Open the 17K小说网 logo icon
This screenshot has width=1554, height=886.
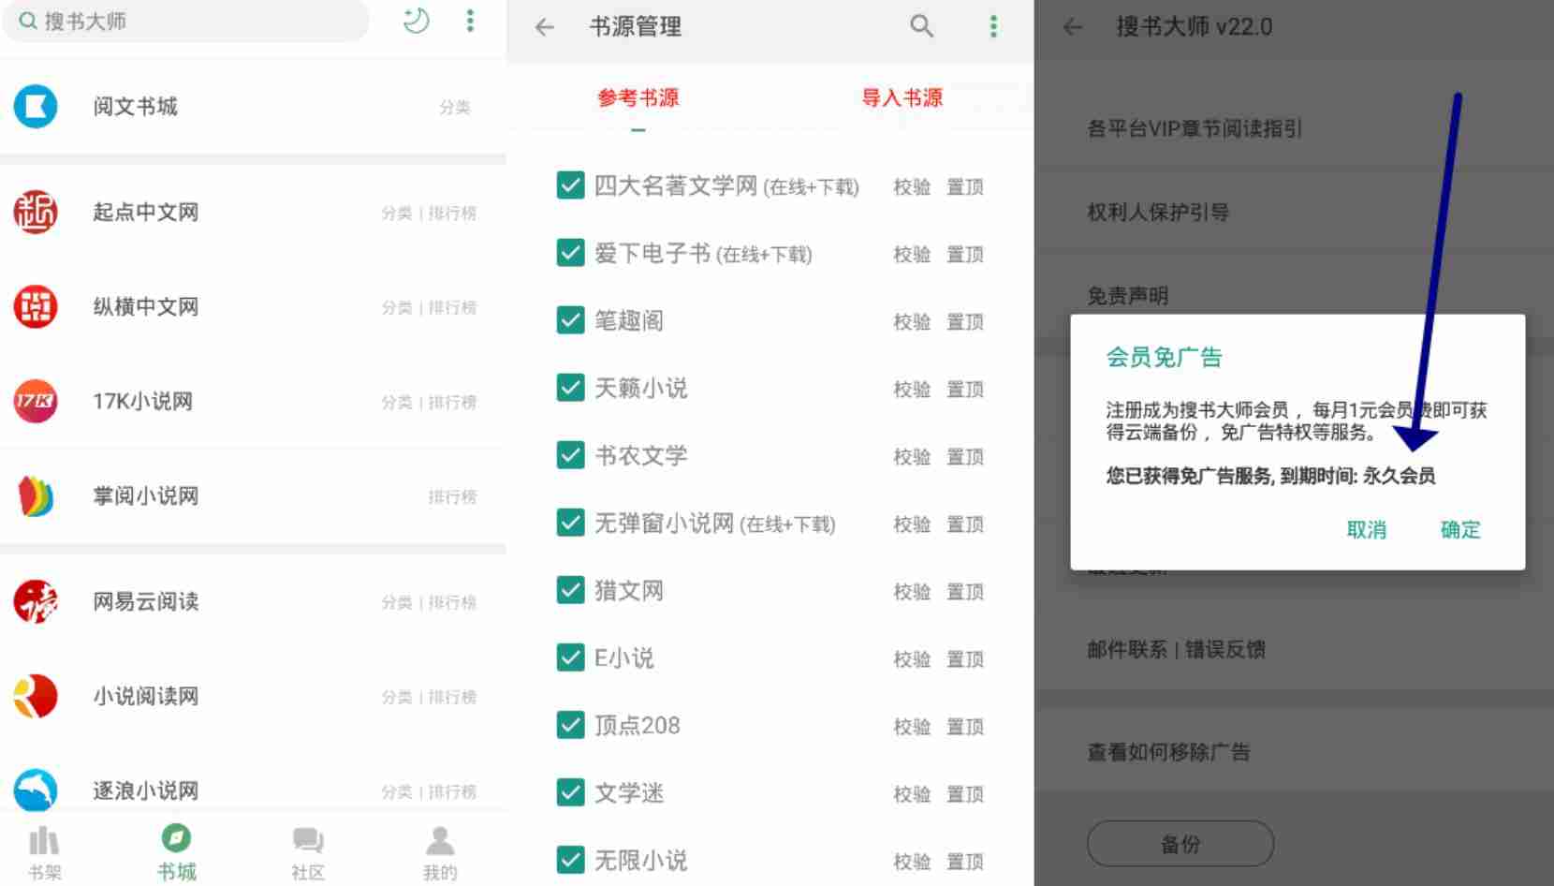click(x=36, y=401)
